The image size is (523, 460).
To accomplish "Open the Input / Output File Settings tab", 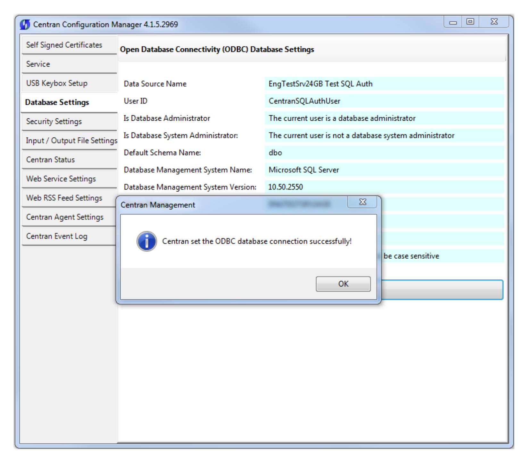I will pos(69,141).
